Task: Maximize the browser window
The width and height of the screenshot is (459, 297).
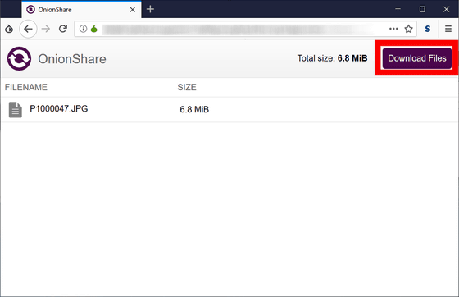Action: [422, 9]
